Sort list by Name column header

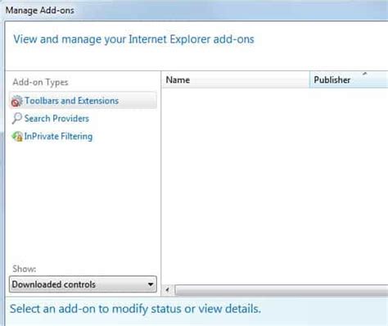[236, 79]
